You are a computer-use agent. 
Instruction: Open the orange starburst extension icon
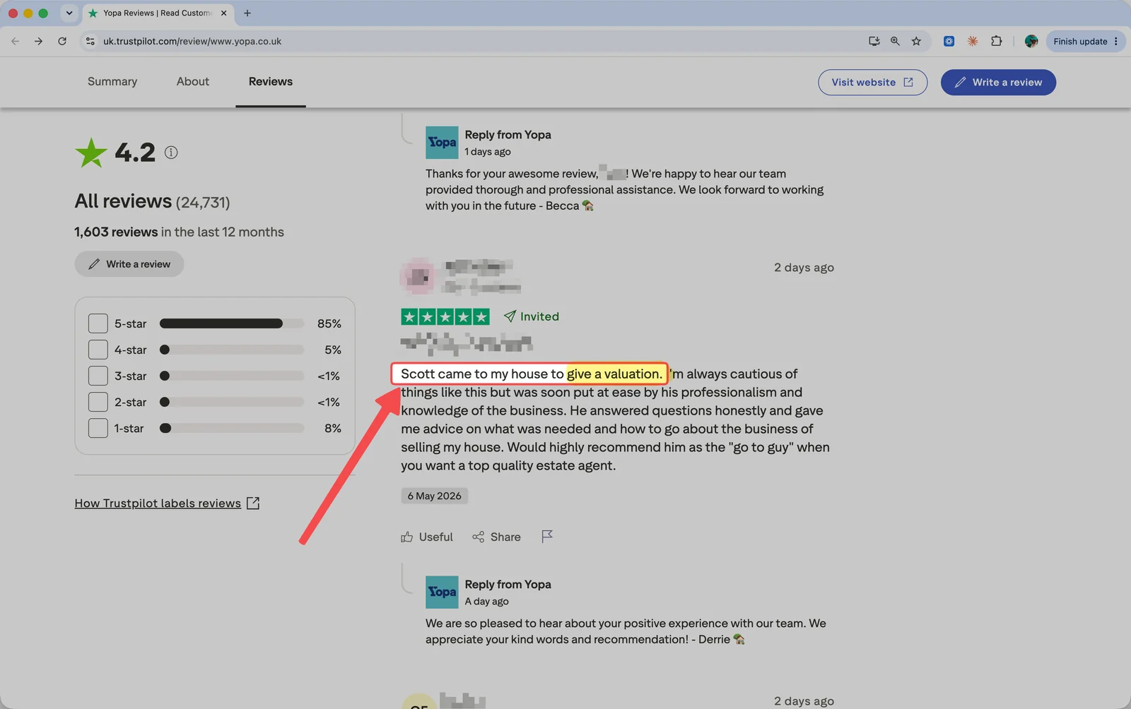coord(973,41)
